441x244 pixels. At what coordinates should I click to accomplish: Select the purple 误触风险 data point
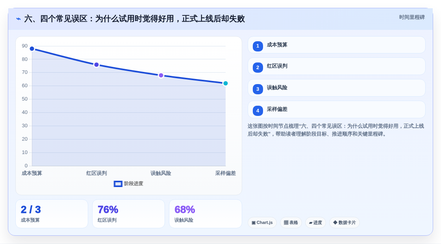click(x=161, y=75)
